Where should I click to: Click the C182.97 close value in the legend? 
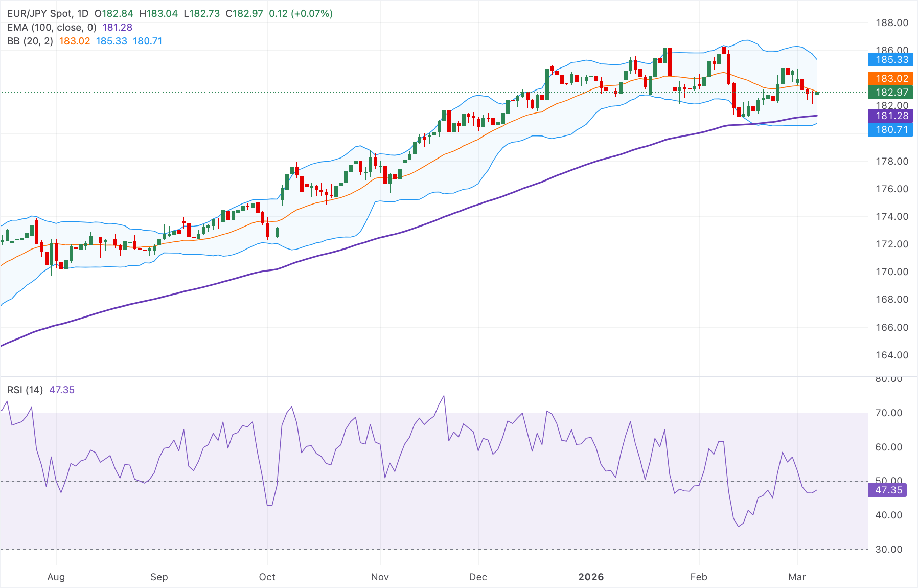pyautogui.click(x=244, y=14)
